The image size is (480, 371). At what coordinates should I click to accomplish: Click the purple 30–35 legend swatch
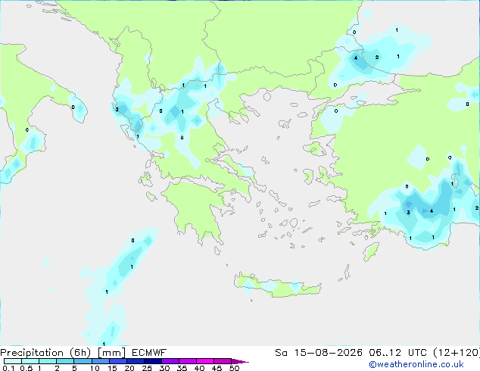(170, 361)
